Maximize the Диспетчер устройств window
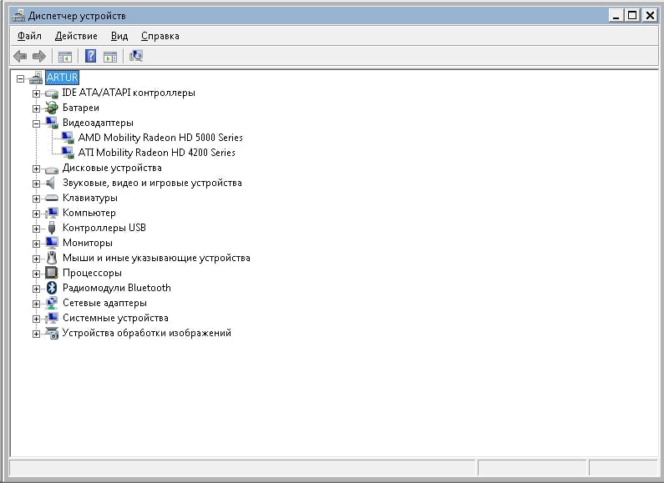Image resolution: width=664 pixels, height=483 pixels. [x=632, y=16]
